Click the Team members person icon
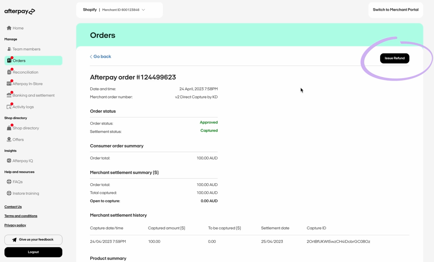The height and width of the screenshot is (262, 434). pyautogui.click(x=9, y=49)
